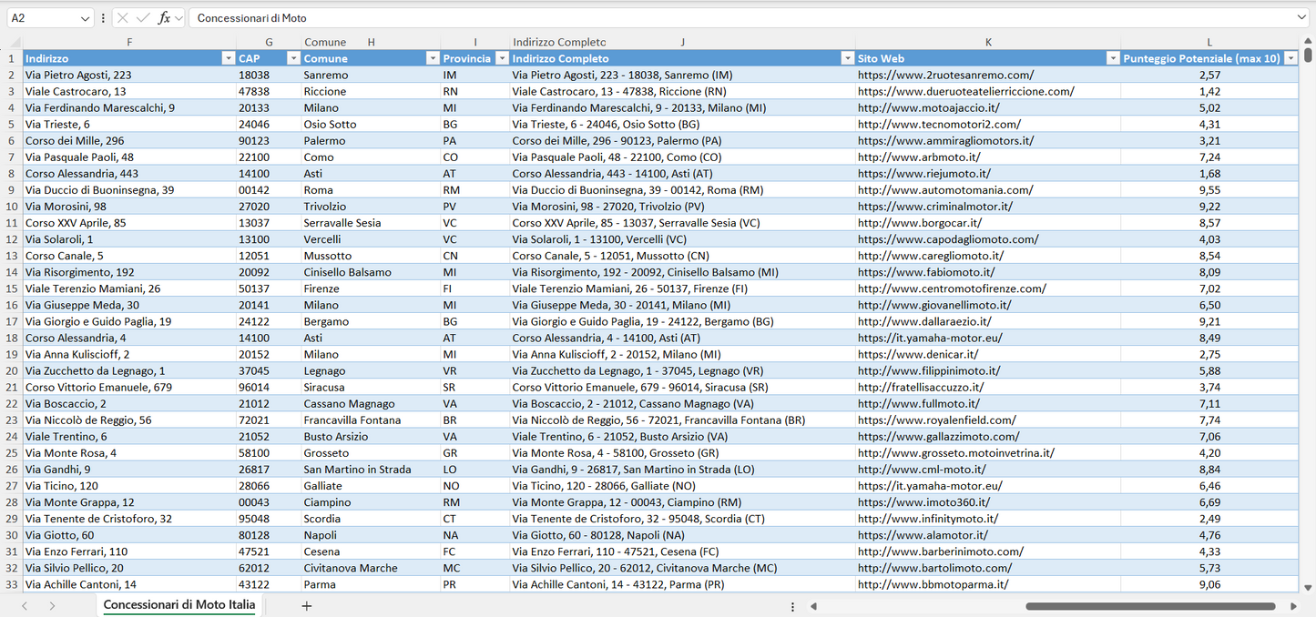Click the horizontal scrollbar right arrow
The image size is (1316, 617).
point(1293,606)
